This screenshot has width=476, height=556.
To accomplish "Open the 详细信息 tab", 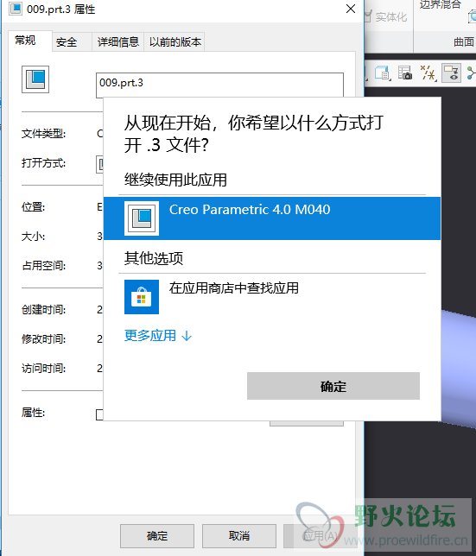I will (x=118, y=42).
